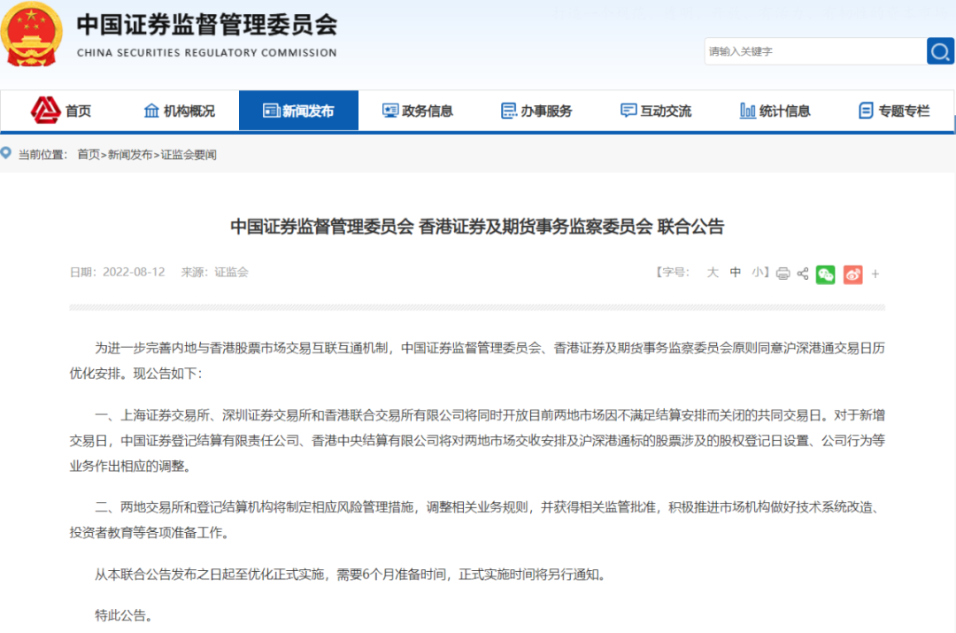Print the announcement using the printer icon
This screenshot has height=633, width=956.
click(x=783, y=274)
